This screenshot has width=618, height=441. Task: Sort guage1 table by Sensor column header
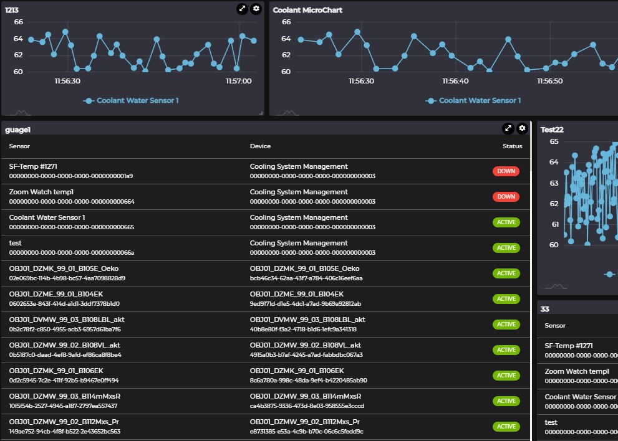click(x=19, y=146)
